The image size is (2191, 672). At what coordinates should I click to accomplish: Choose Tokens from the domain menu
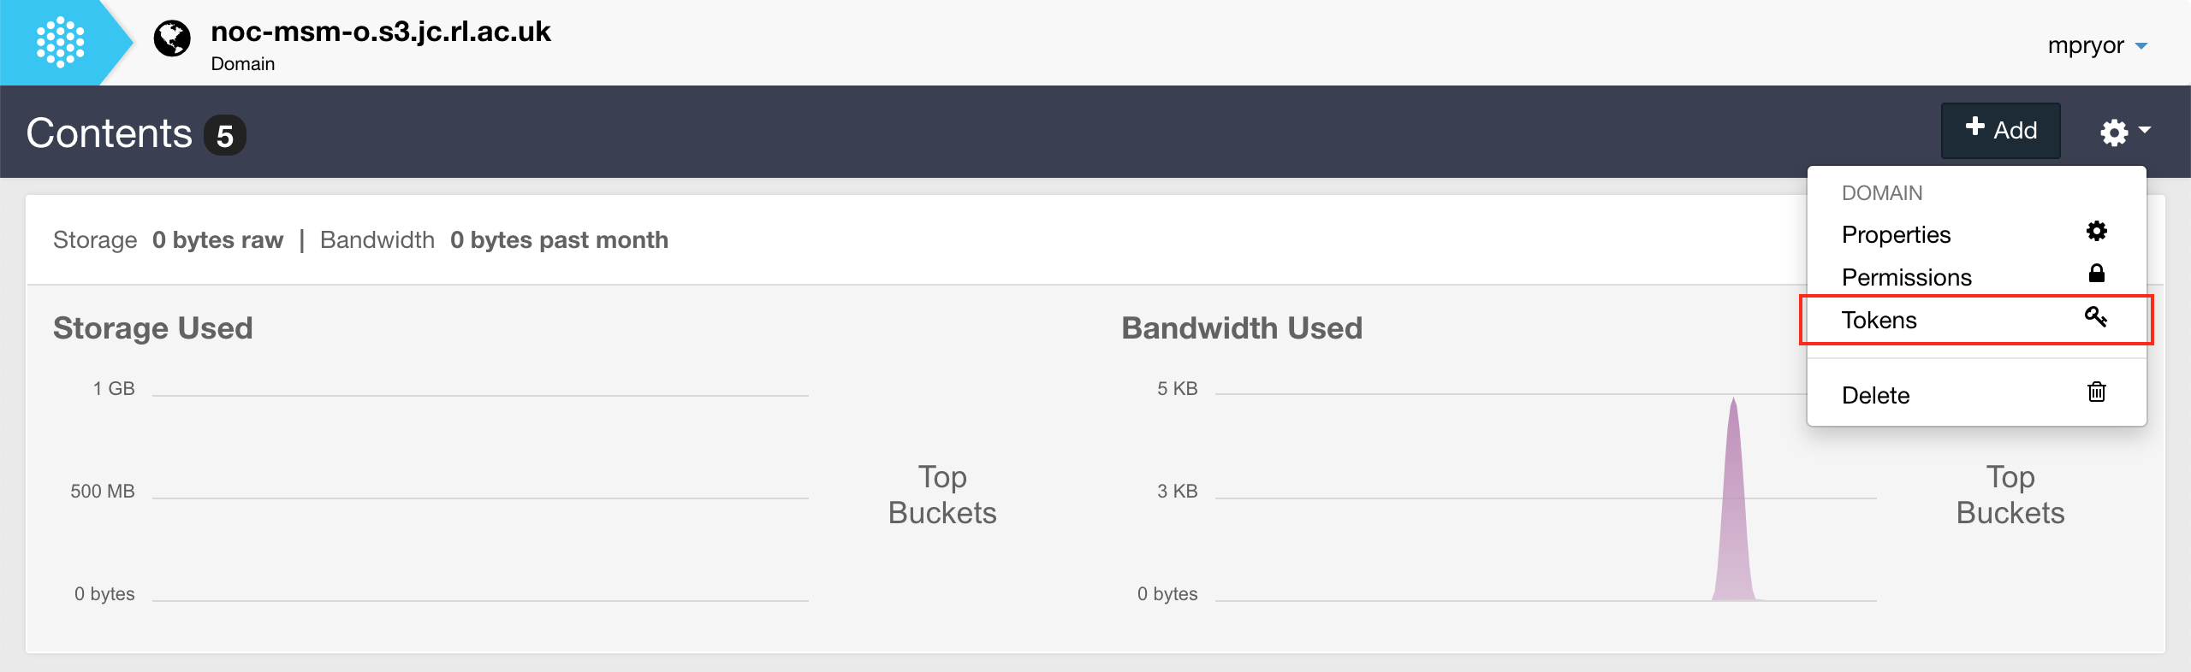tap(1879, 321)
